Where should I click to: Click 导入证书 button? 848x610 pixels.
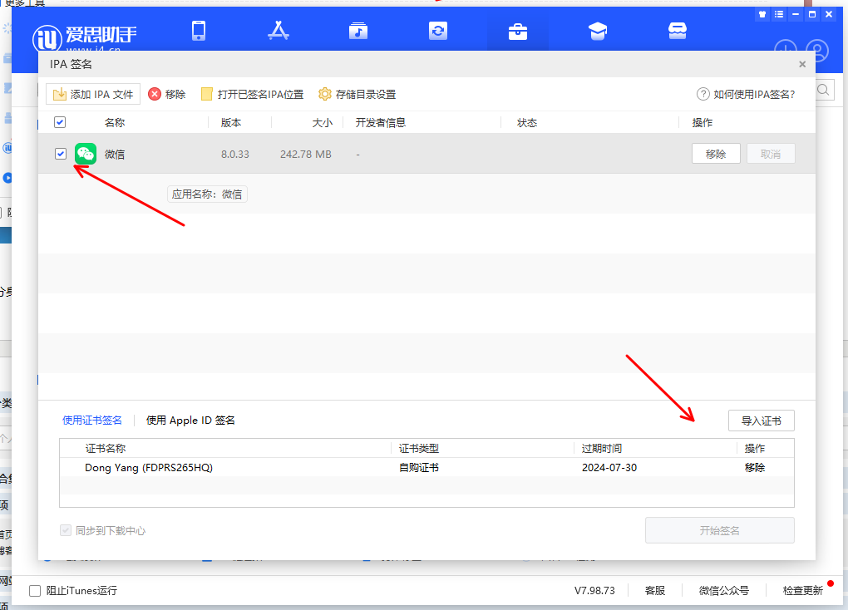[762, 421]
